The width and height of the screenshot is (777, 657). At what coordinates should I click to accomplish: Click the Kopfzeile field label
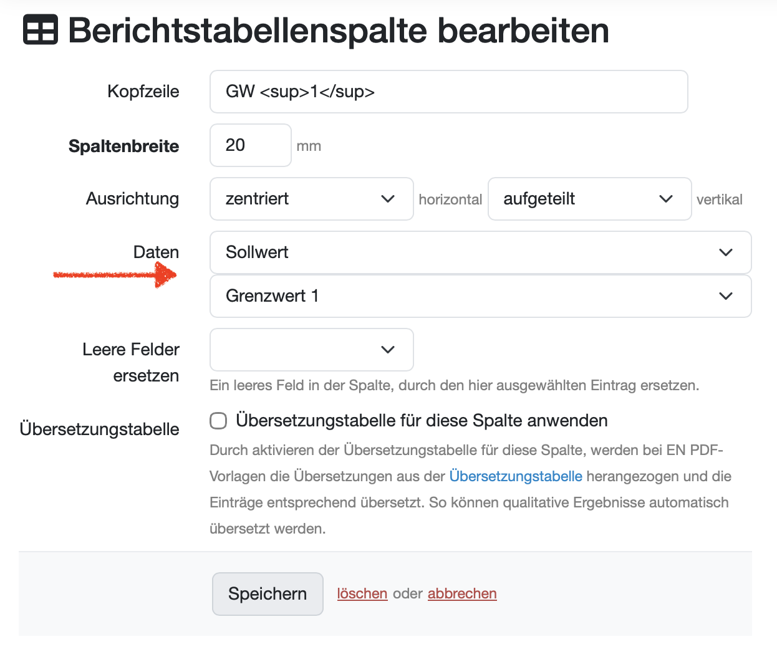pyautogui.click(x=143, y=92)
